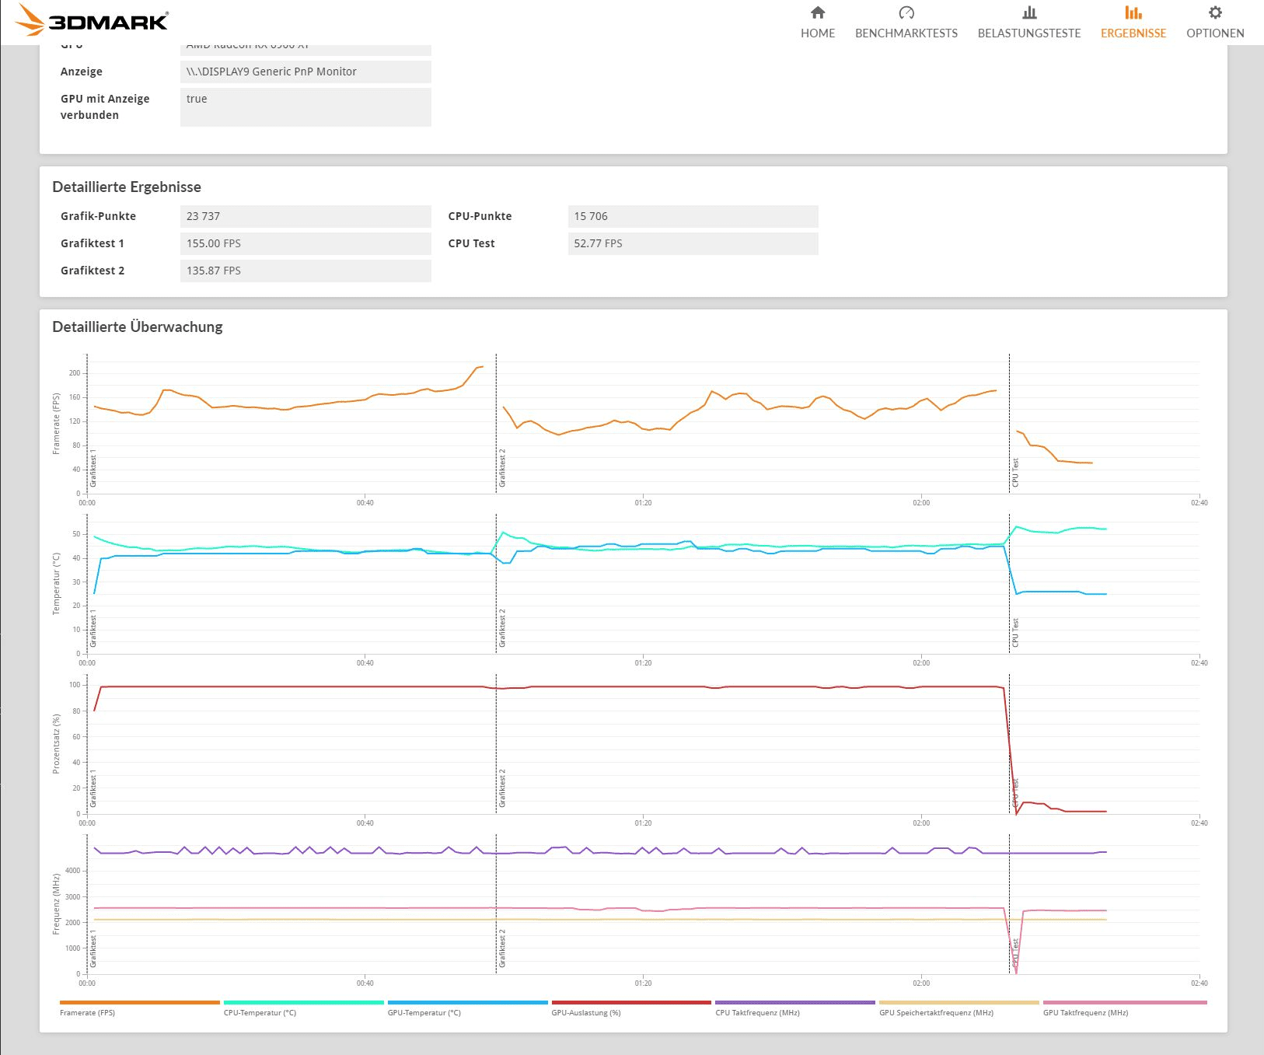Go to the HOME tab label
This screenshot has height=1055, width=1264.
click(818, 33)
